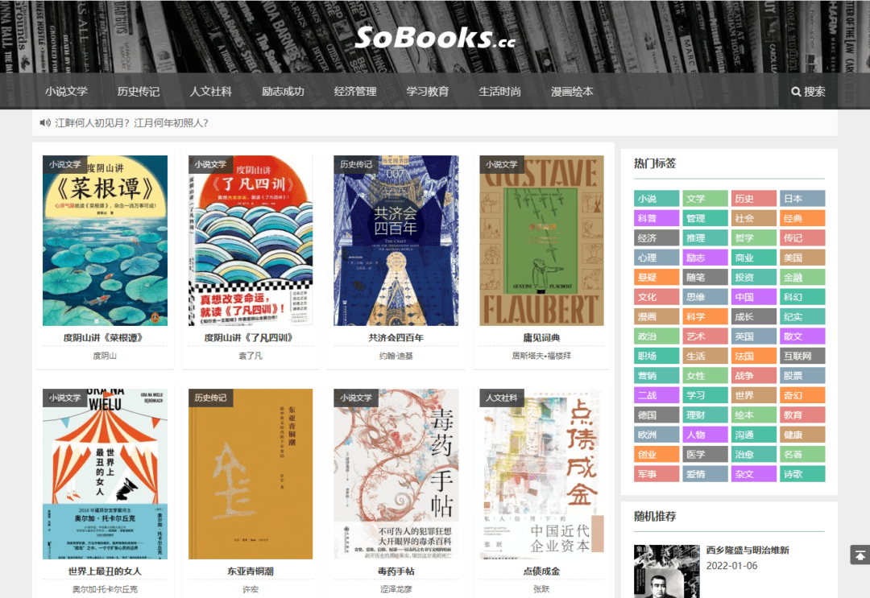The width and height of the screenshot is (870, 598).
Task: Click the speaker announcement icon
Action: click(x=45, y=122)
